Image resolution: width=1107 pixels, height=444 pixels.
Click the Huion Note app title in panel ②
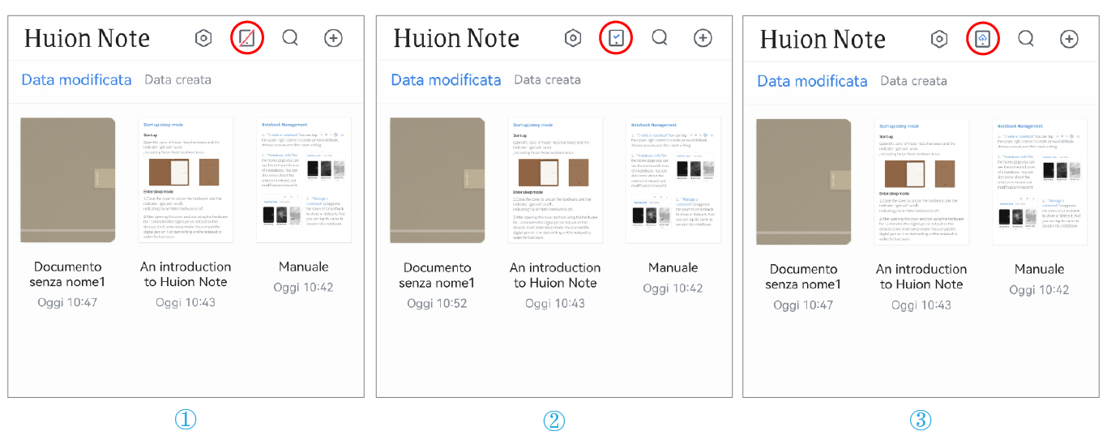(x=456, y=38)
